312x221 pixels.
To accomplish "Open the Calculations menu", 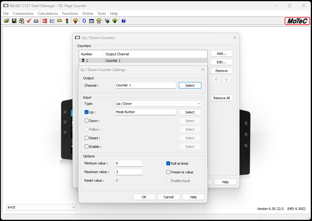I will coord(48,14).
